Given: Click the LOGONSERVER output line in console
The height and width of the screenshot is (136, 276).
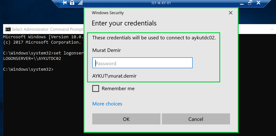Looking at the screenshot, I should tap(32, 59).
